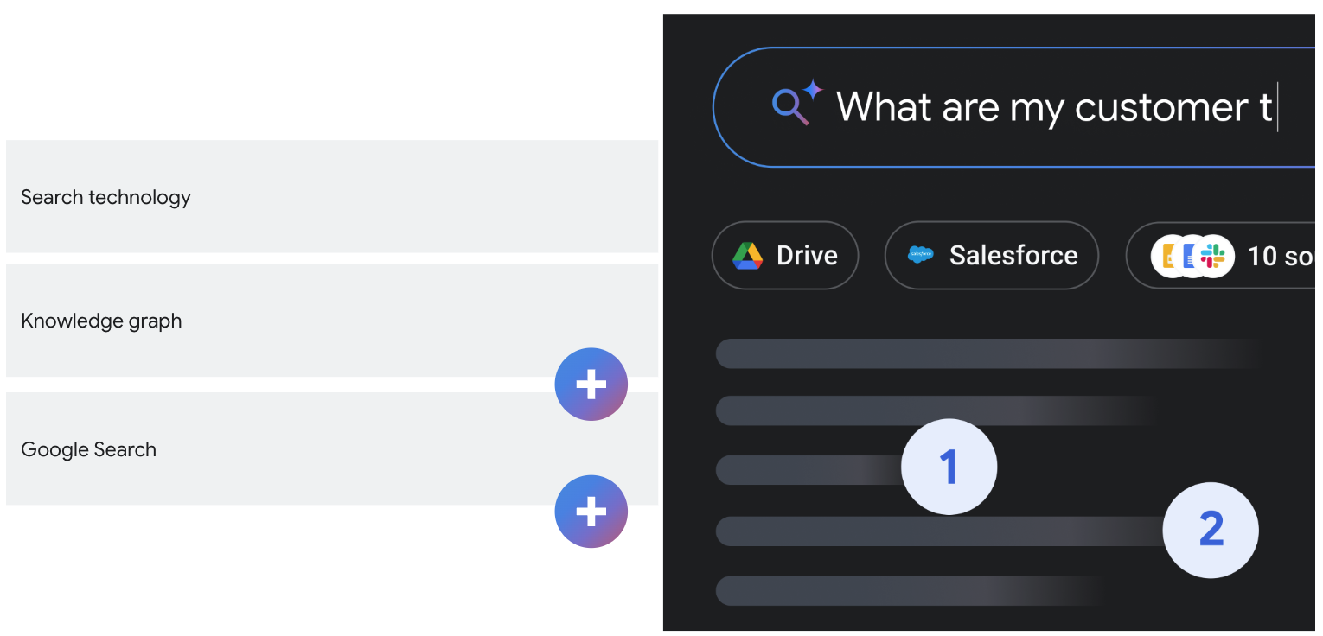The width and height of the screenshot is (1323, 636).
Task: Select the Slack icon in the sources chip
Action: [x=1211, y=255]
